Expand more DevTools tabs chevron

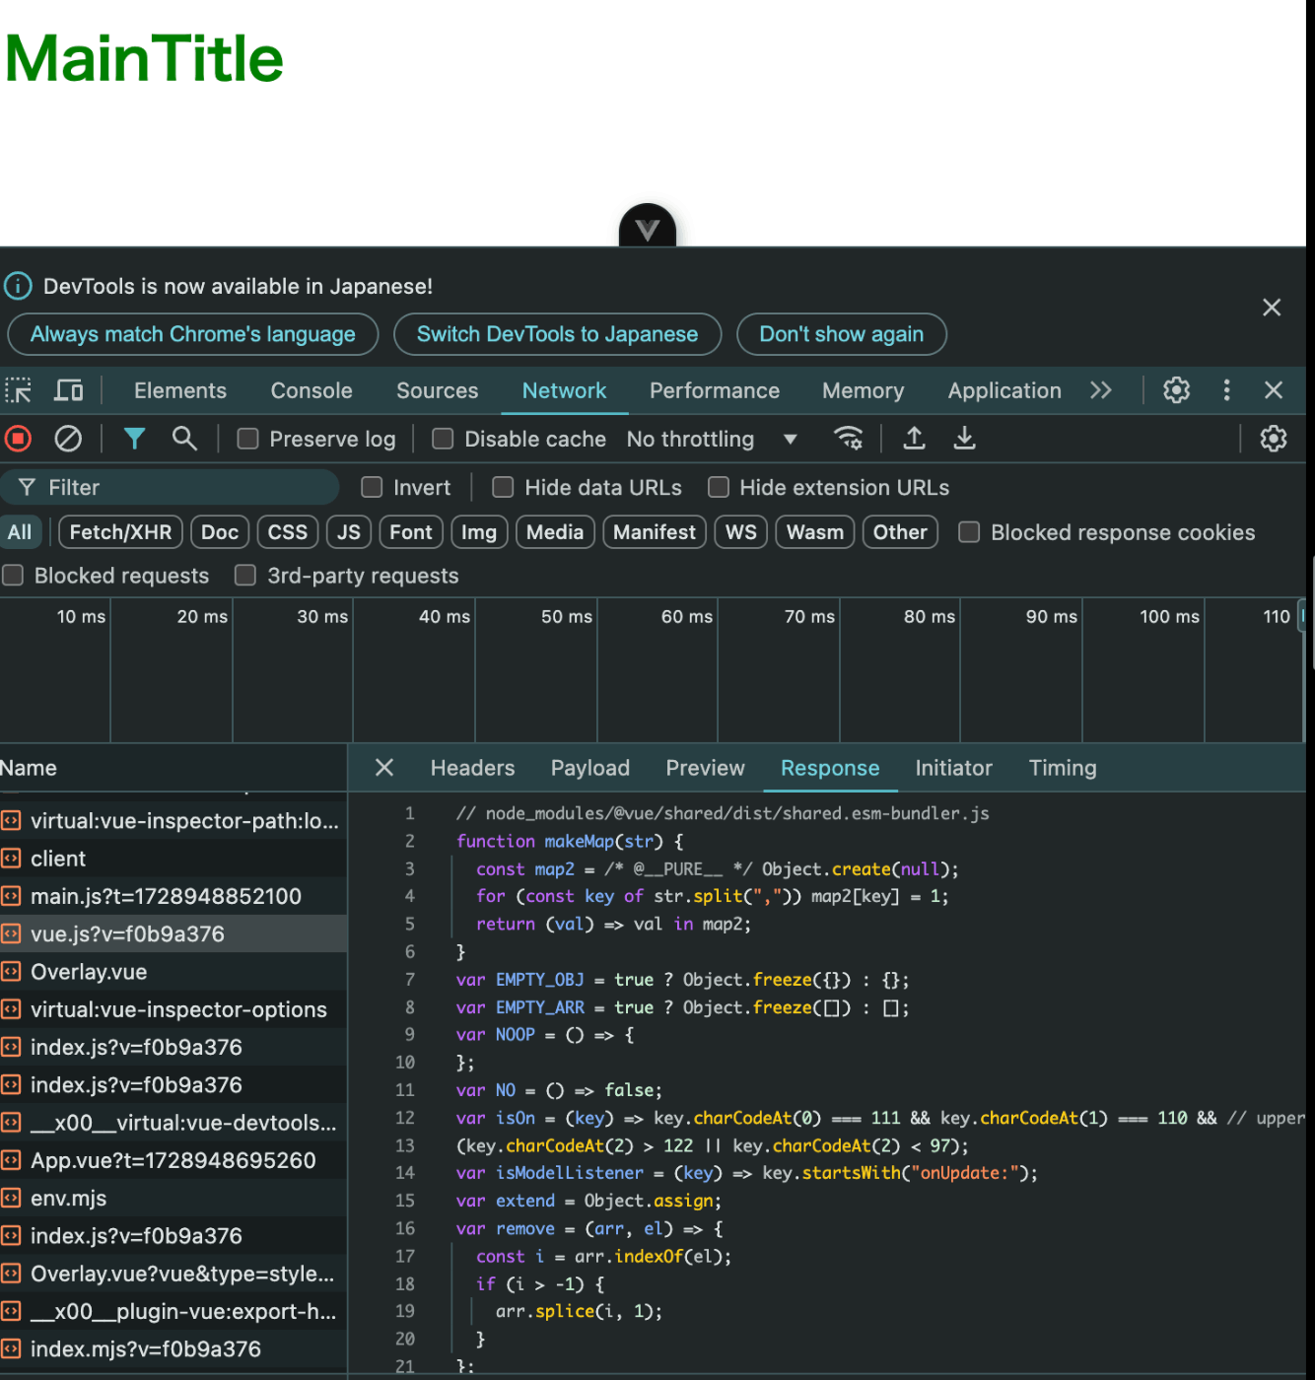pyautogui.click(x=1101, y=390)
